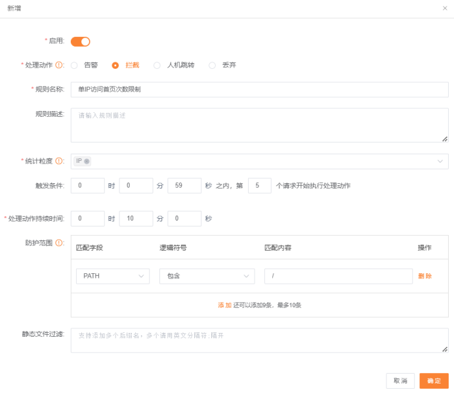This screenshot has height=394, width=454.
Task: Click the 规则描述 resize handle corner
Action: pyautogui.click(x=445, y=139)
